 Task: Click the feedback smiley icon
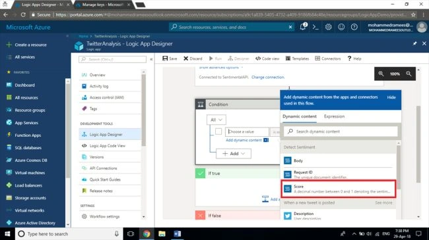[341, 27]
